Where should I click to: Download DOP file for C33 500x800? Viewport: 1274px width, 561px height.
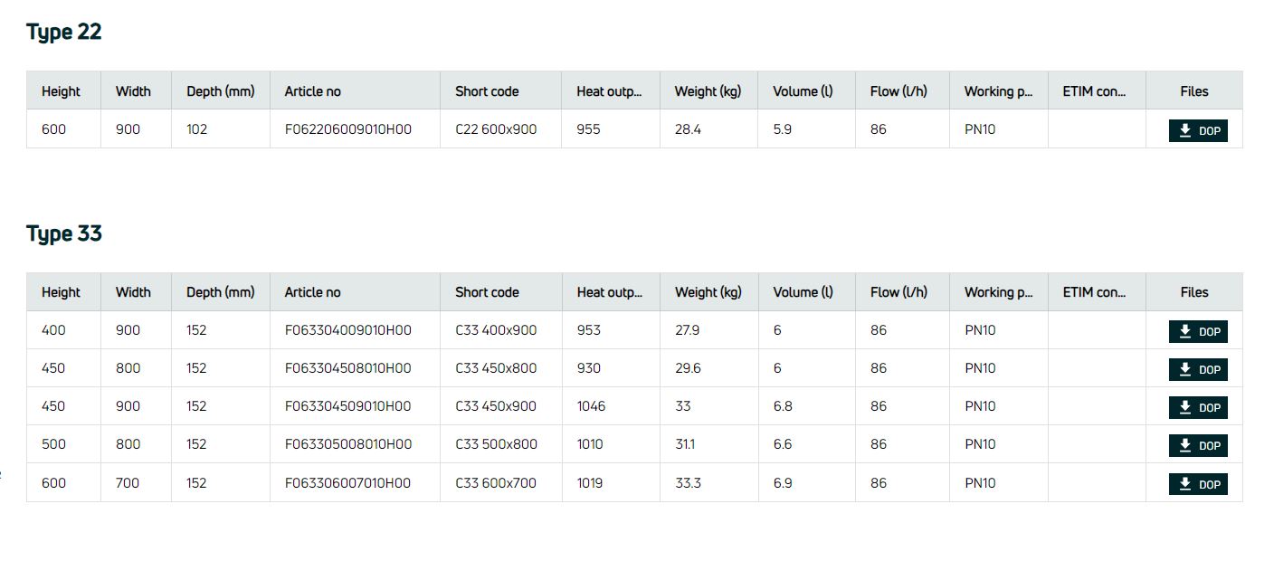coord(1198,445)
